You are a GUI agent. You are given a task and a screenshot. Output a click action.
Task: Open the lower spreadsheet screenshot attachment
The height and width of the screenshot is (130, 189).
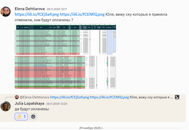pos(65,72)
